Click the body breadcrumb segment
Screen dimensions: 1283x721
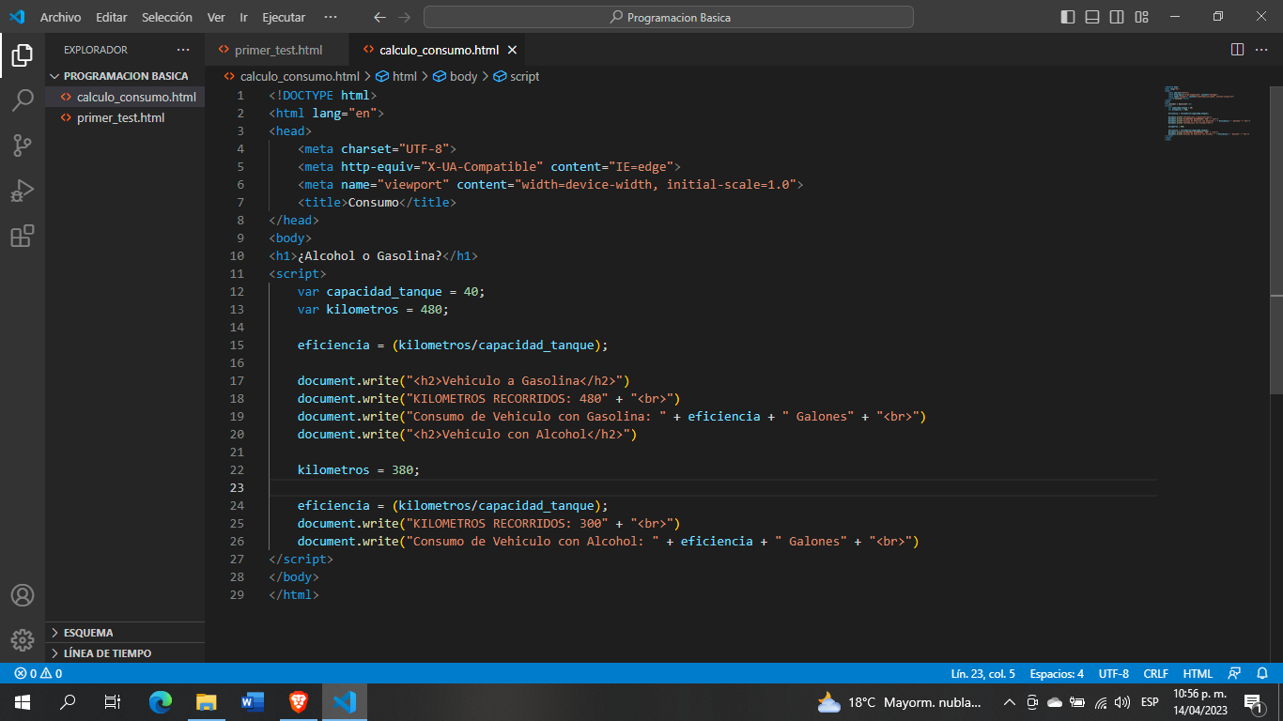pos(456,76)
